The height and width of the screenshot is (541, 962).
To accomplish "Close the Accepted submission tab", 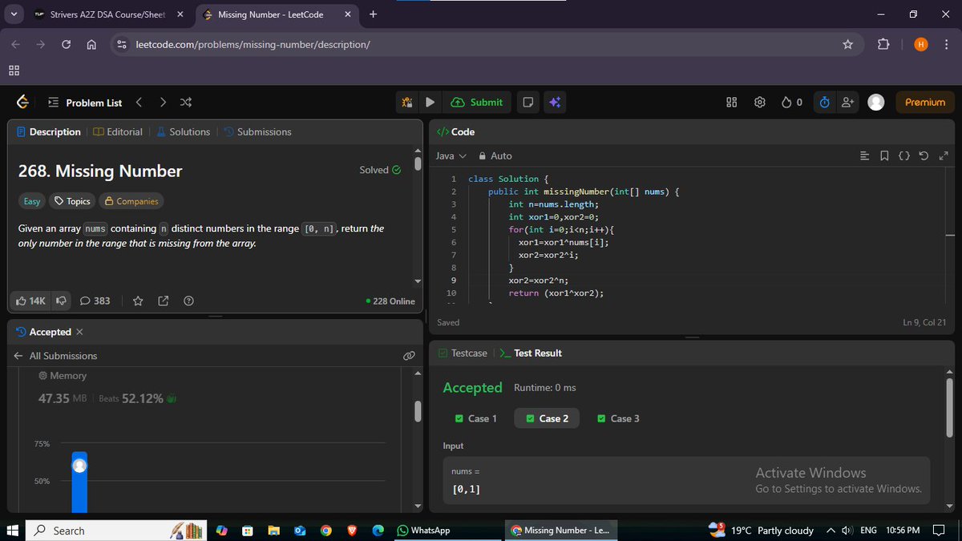I will (x=79, y=332).
